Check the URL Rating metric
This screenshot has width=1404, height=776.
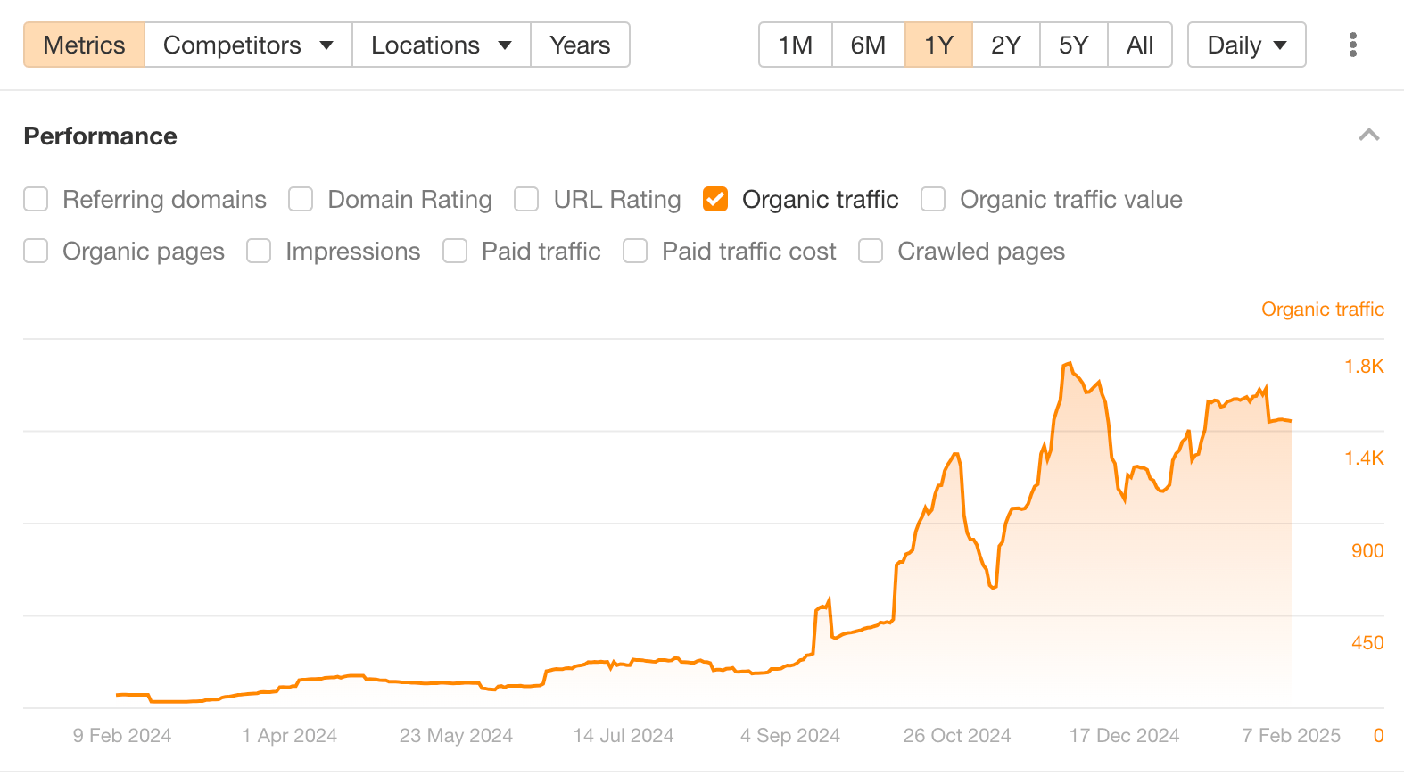(x=526, y=199)
